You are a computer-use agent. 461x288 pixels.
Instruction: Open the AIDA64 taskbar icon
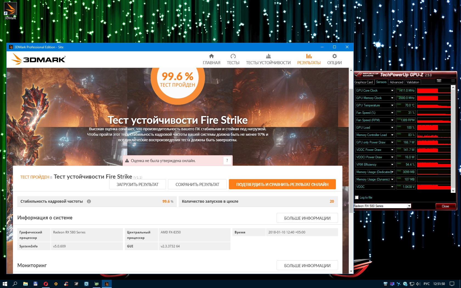click(35, 284)
